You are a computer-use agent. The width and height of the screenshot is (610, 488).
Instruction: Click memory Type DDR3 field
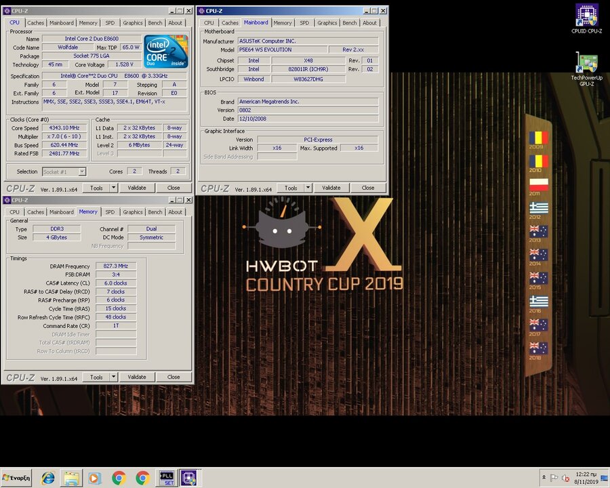[x=57, y=229]
